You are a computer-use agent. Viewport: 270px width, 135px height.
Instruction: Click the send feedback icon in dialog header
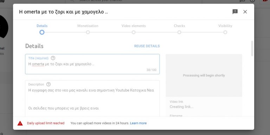point(235,12)
